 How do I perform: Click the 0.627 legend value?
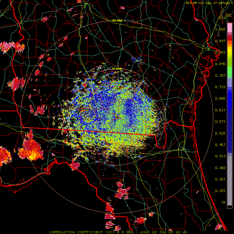(220, 110)
